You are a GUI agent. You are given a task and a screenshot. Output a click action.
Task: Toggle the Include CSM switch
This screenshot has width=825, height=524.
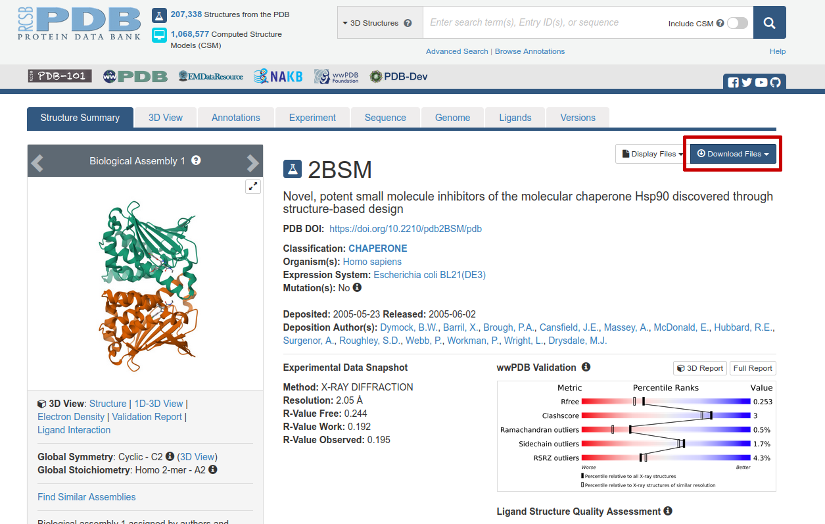738,23
